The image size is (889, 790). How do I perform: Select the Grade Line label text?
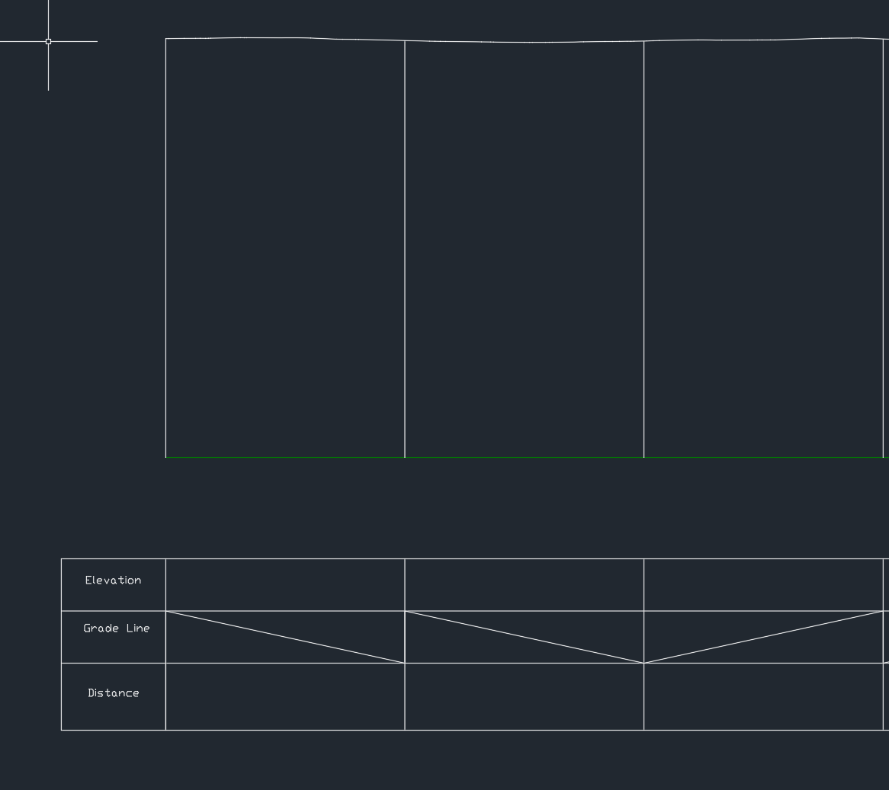tap(116, 628)
